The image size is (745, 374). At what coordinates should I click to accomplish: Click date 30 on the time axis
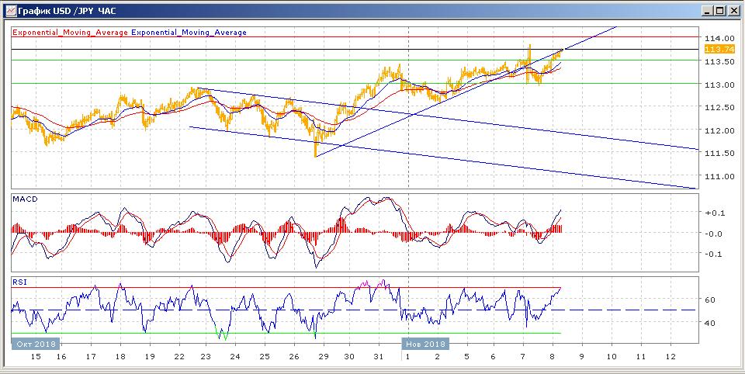point(349,357)
